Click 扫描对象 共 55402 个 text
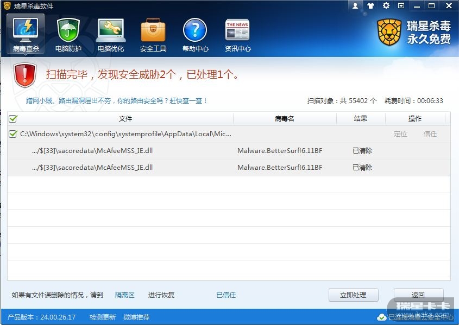Screen dimensions: 459x325 342,101
